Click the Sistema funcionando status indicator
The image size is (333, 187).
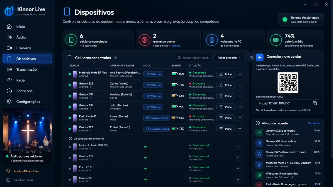pyautogui.click(x=301, y=19)
